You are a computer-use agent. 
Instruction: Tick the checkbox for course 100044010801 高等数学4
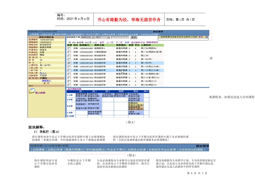click(69, 48)
